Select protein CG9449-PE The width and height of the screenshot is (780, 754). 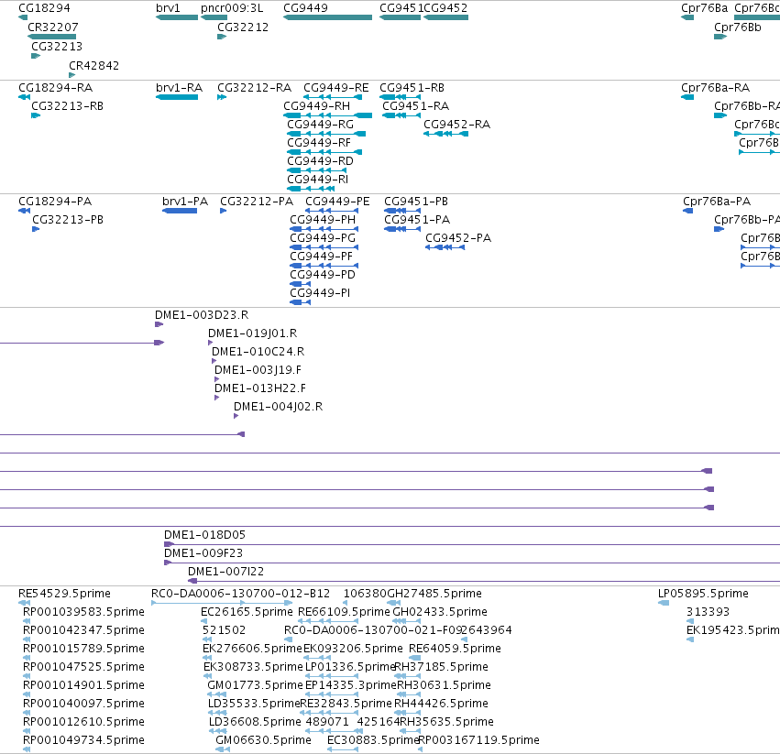point(337,202)
